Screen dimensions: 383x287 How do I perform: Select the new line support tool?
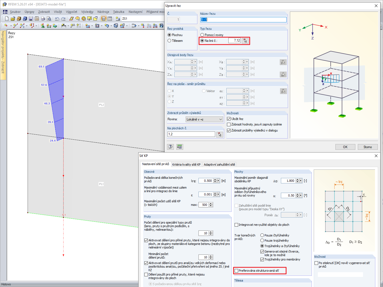49,26
